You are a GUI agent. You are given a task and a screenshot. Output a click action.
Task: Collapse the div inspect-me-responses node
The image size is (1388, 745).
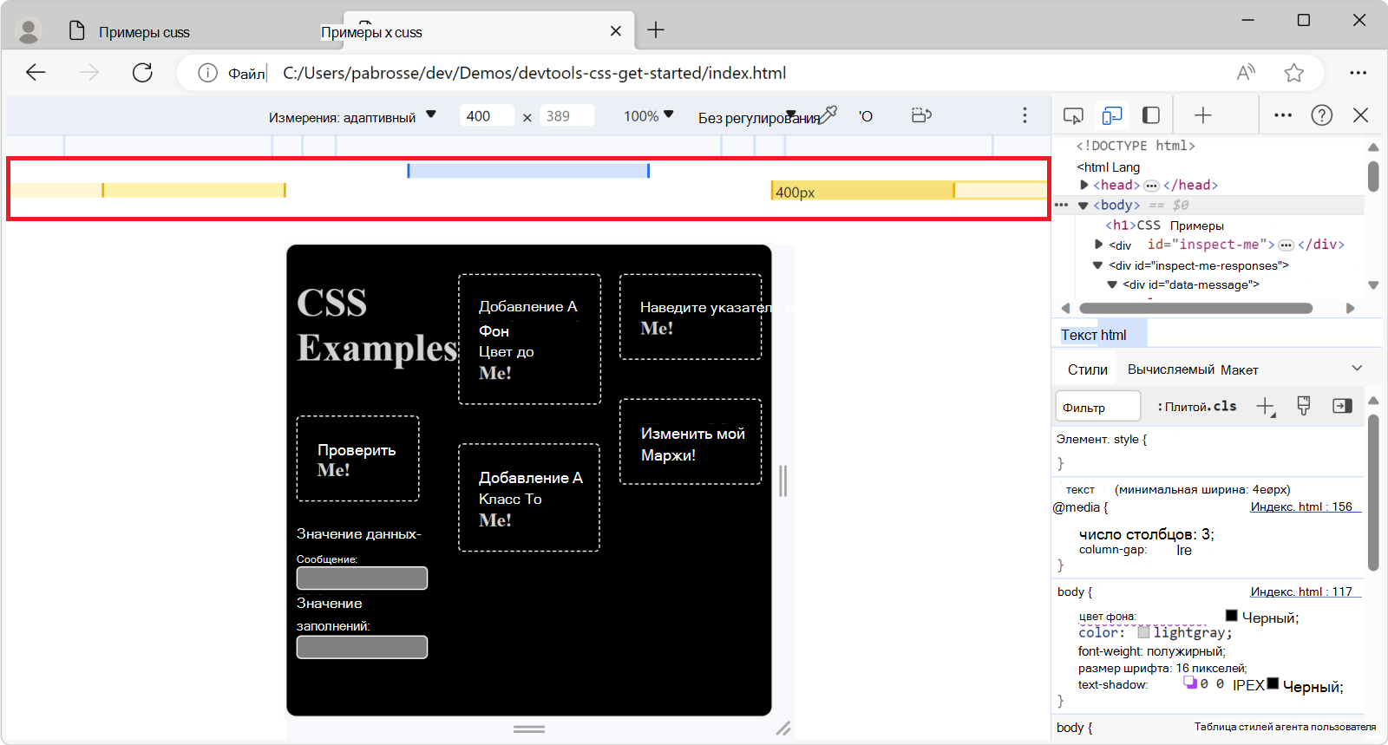point(1098,265)
